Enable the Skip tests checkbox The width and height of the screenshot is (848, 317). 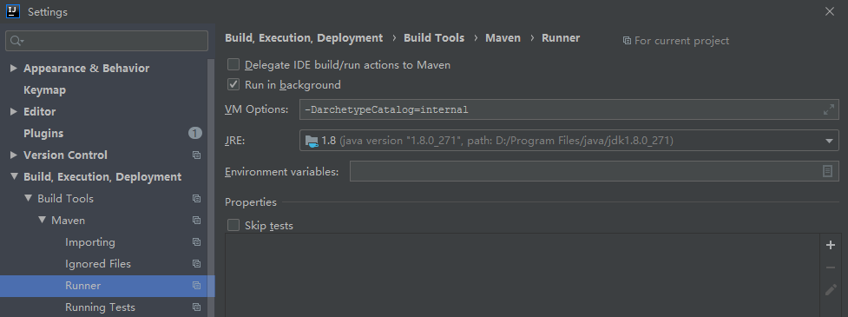(233, 225)
